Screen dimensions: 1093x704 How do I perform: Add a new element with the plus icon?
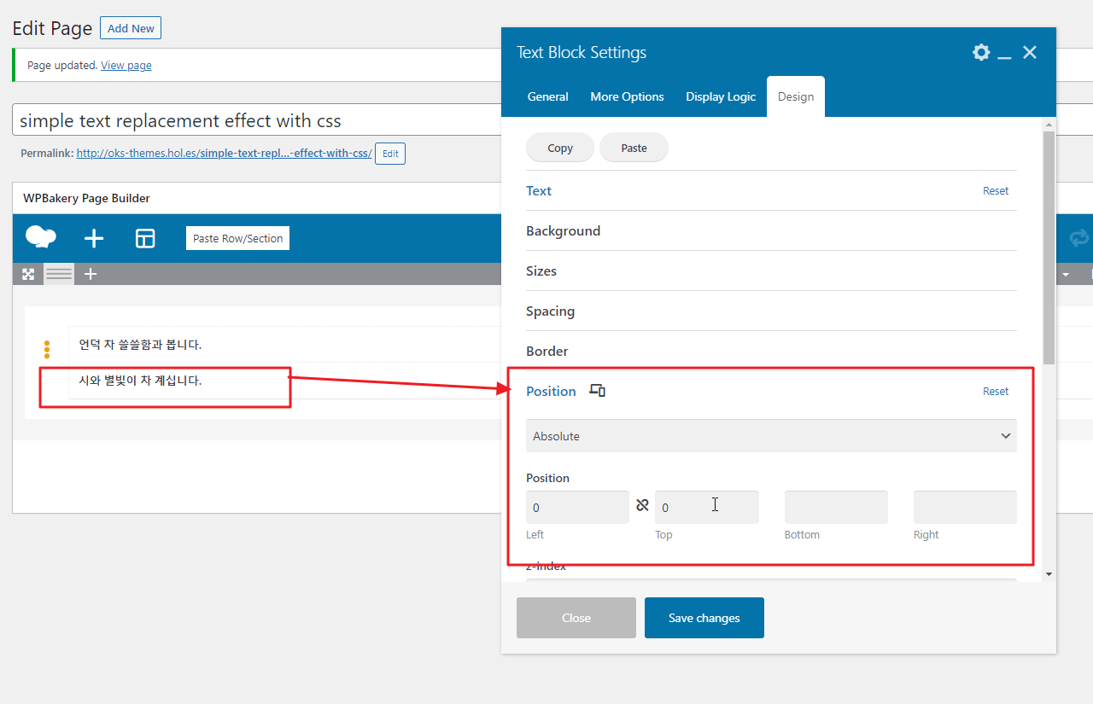tap(94, 239)
